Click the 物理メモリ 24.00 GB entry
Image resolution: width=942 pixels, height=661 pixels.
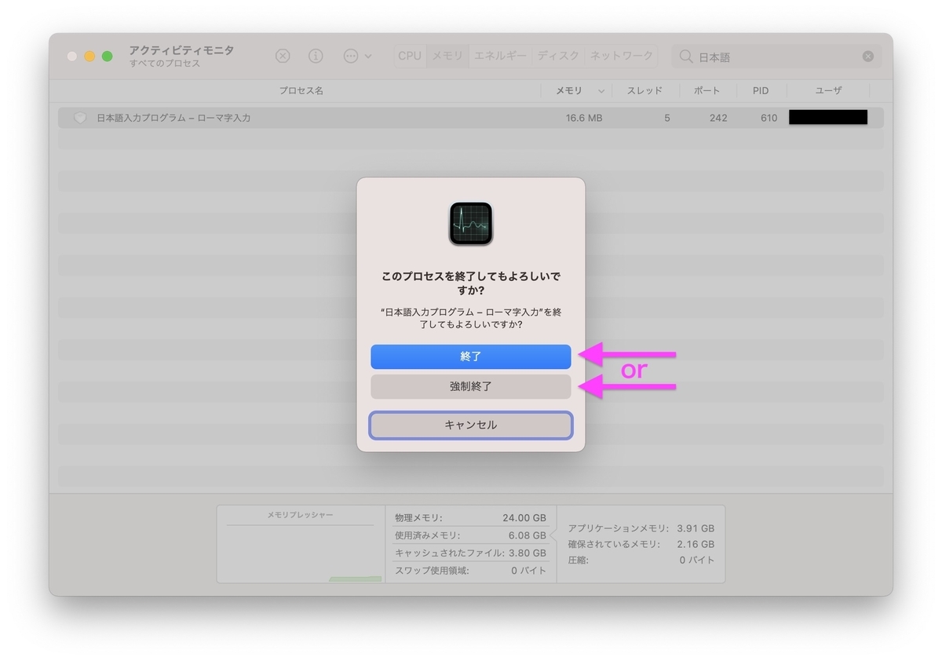pos(470,518)
